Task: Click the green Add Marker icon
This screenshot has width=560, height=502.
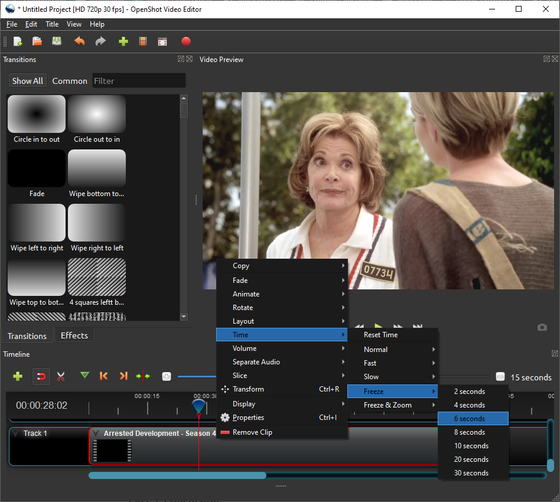Action: (x=84, y=376)
